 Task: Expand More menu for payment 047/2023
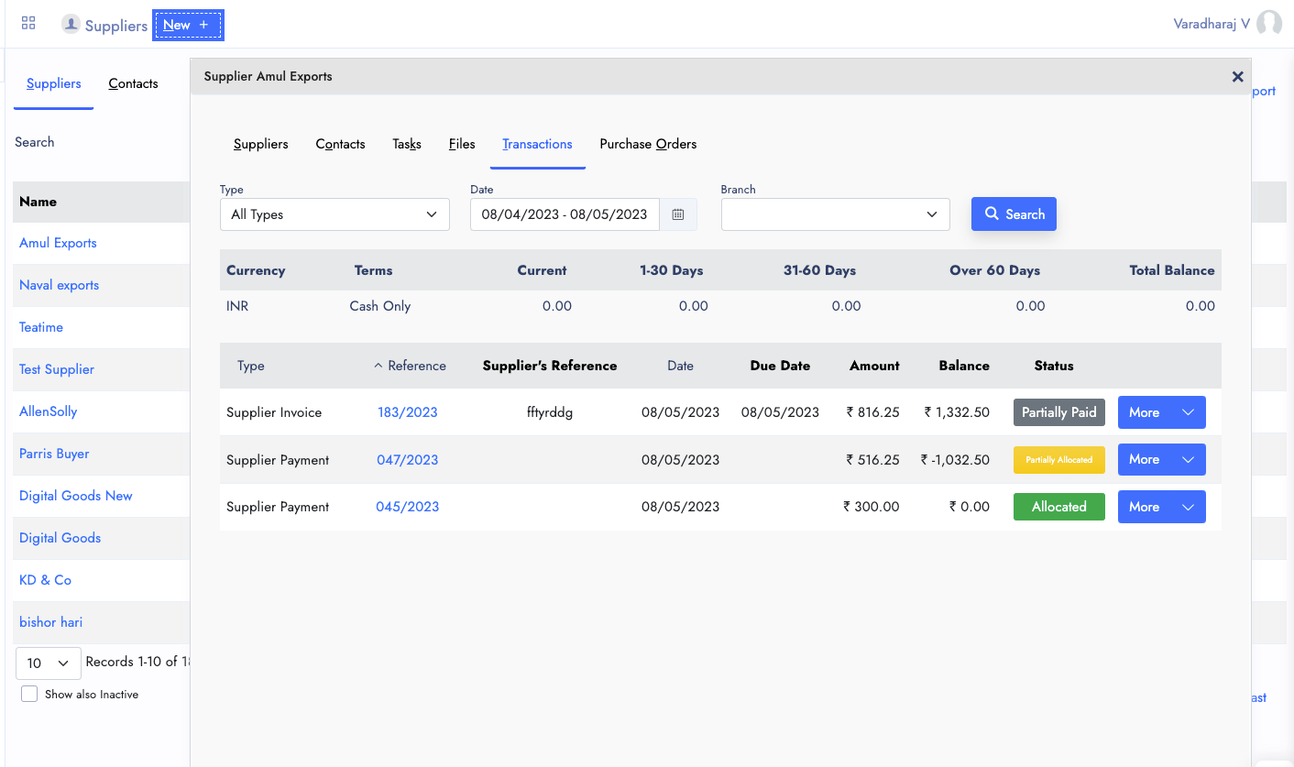(1161, 459)
